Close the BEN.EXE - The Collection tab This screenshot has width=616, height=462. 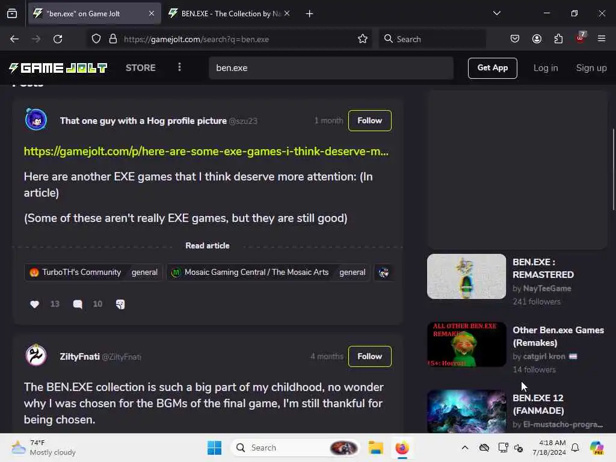pyautogui.click(x=287, y=13)
